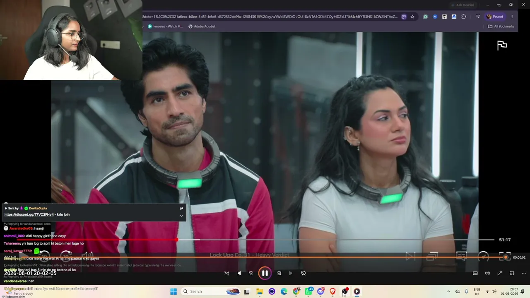Expand the pinned message chevron
530x298 pixels.
[x=181, y=216]
